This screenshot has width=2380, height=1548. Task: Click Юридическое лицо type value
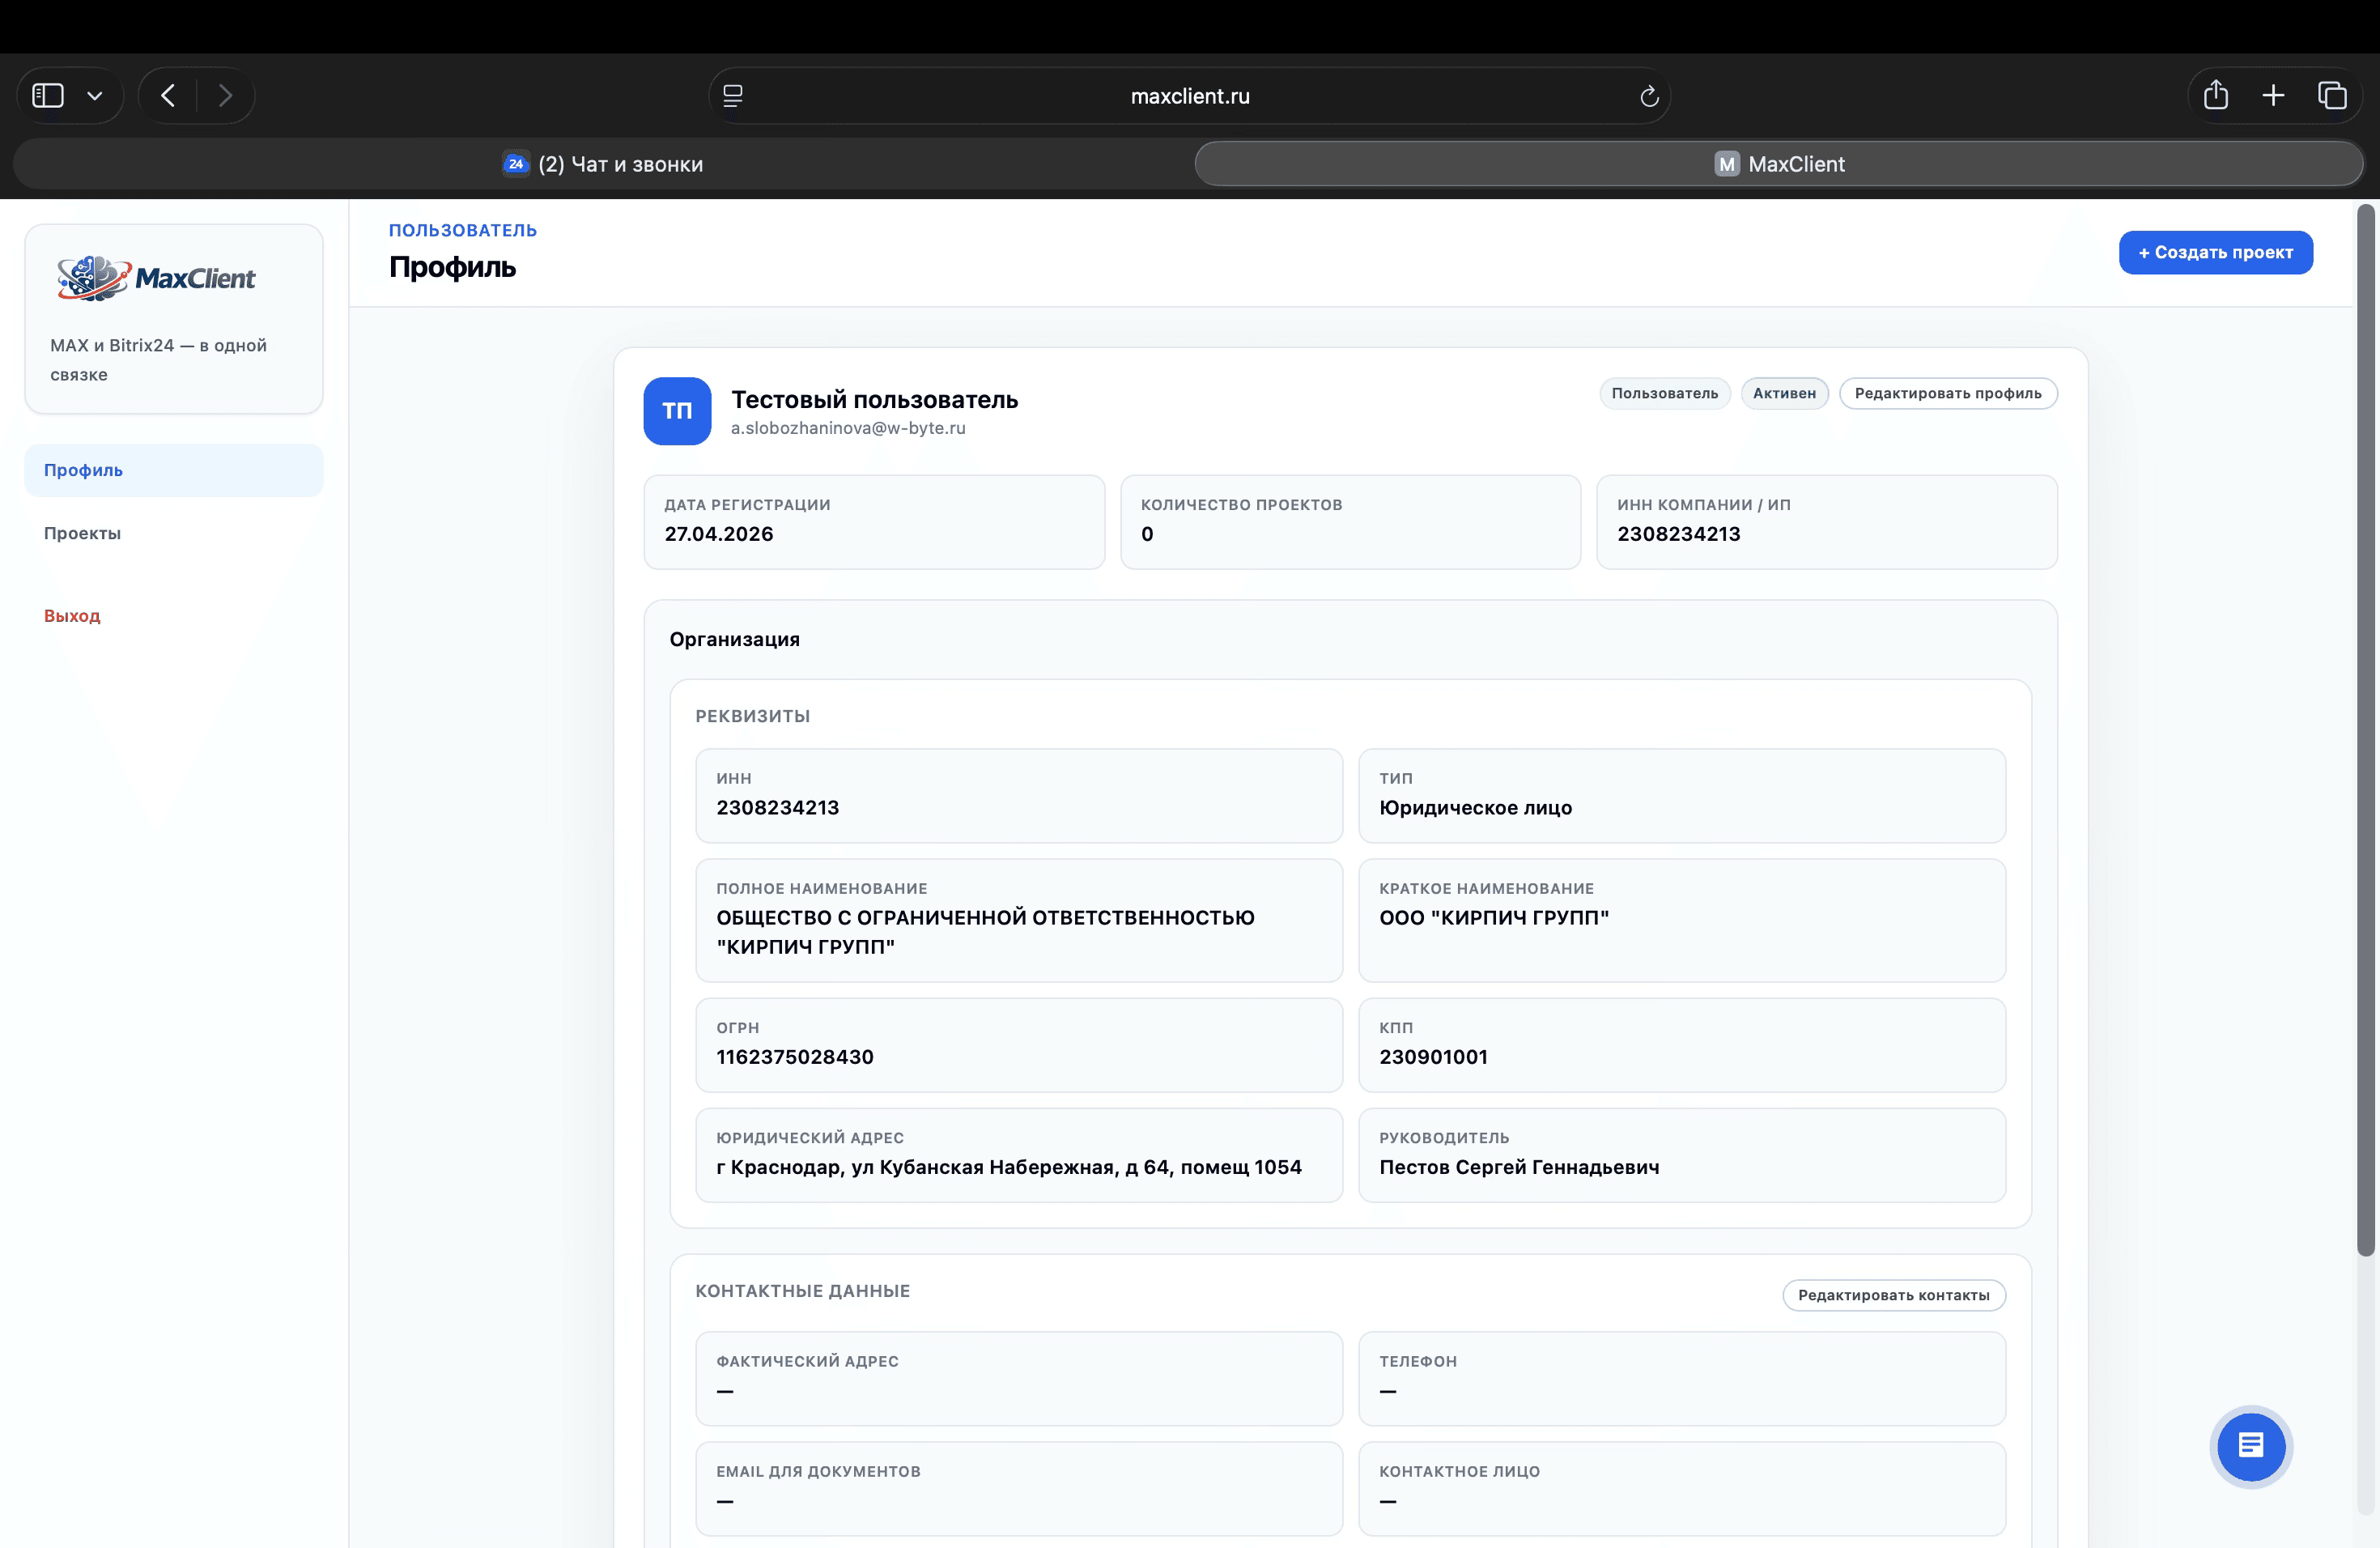pyautogui.click(x=1475, y=808)
